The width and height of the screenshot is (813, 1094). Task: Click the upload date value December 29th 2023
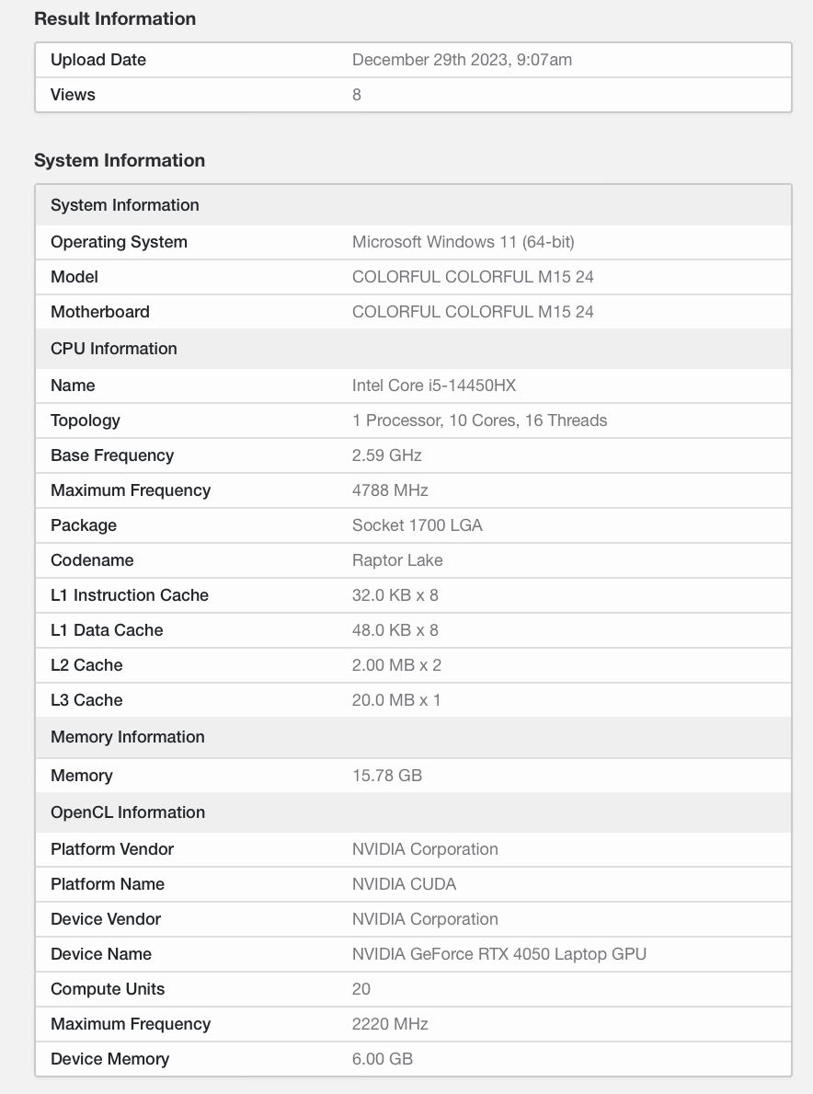(462, 60)
